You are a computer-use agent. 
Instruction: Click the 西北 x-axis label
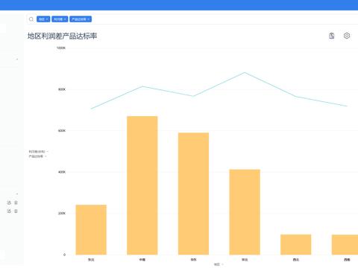(296, 260)
